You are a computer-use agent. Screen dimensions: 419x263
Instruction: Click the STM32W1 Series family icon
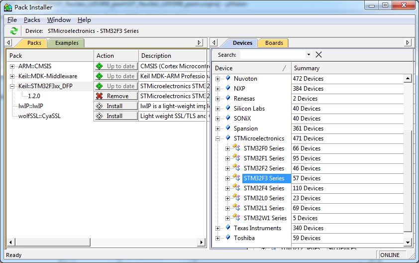tap(236, 217)
